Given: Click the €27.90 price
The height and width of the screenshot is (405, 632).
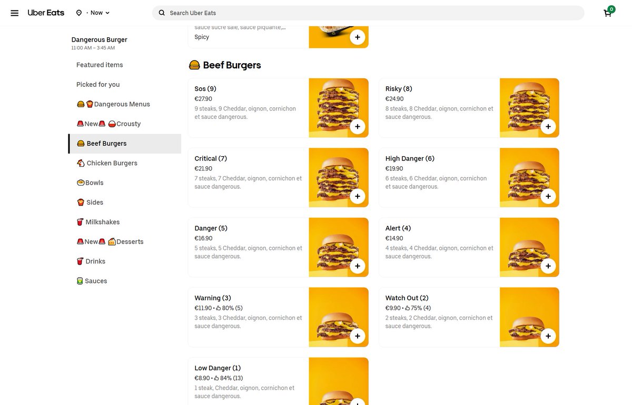Looking at the screenshot, I should (x=203, y=99).
